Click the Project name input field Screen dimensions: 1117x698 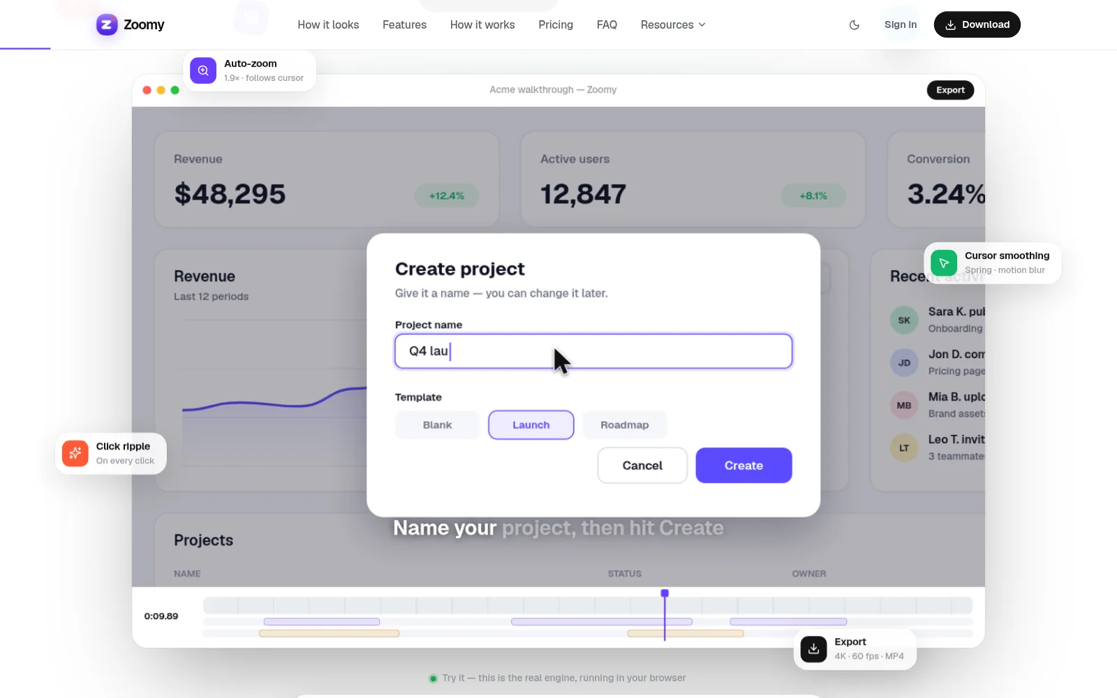[593, 351]
